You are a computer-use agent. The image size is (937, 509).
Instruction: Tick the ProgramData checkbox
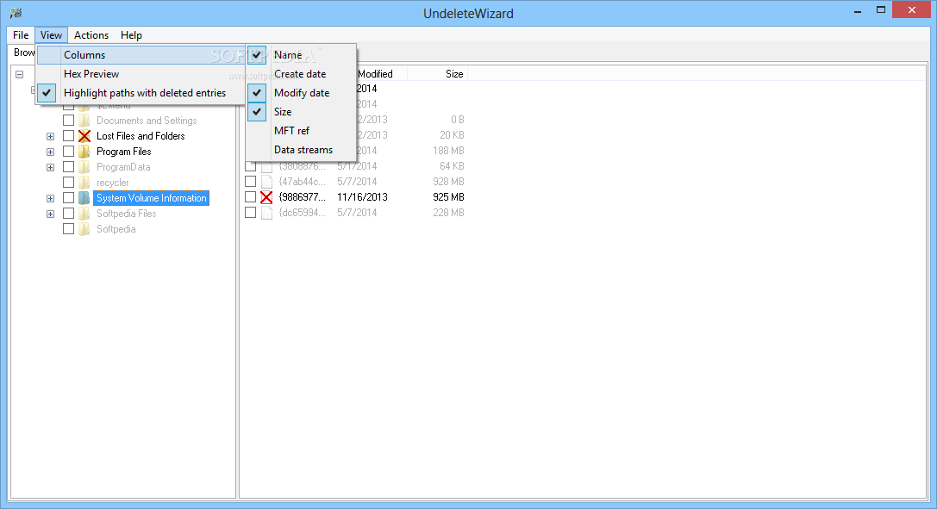[68, 167]
